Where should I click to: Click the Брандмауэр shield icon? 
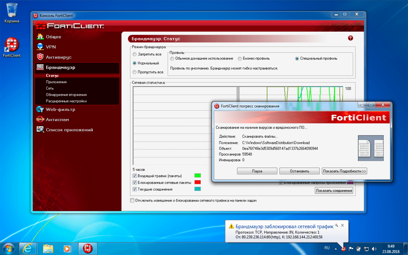click(x=40, y=67)
